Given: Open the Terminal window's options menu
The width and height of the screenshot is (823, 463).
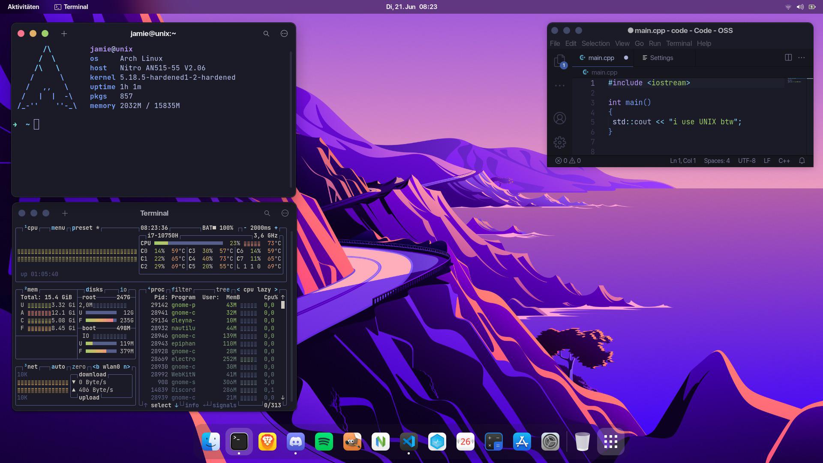Looking at the screenshot, I should tap(284, 213).
